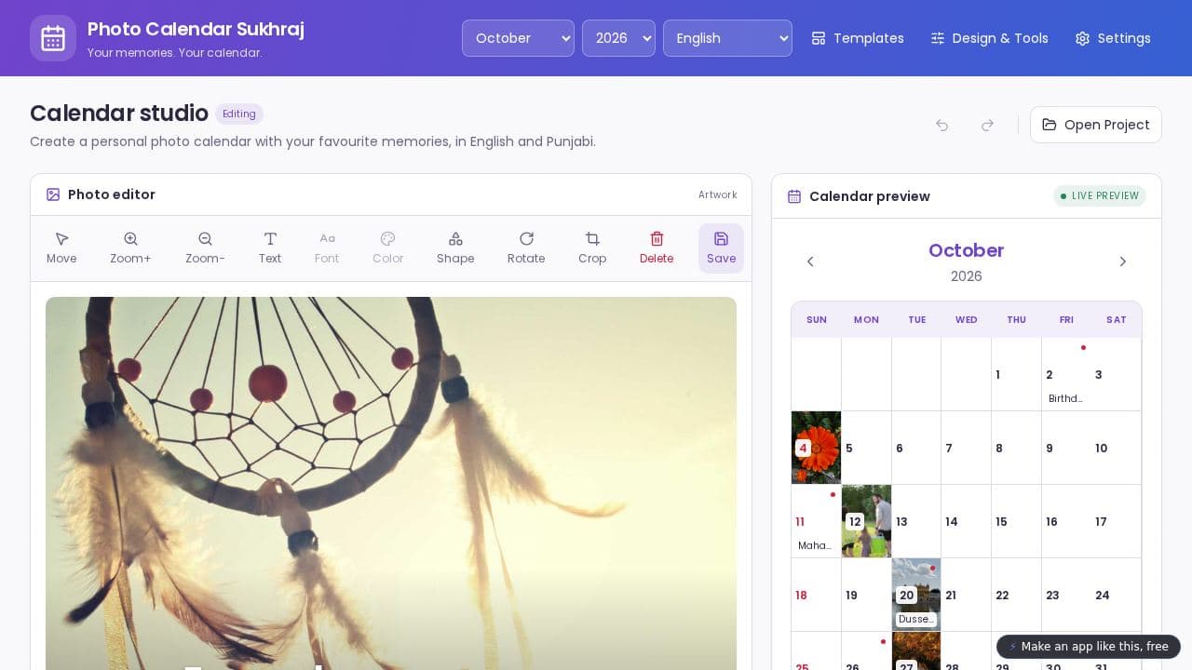Click the dreamcatcher artwork in the editor
This screenshot has height=670, width=1192.
pos(391,483)
